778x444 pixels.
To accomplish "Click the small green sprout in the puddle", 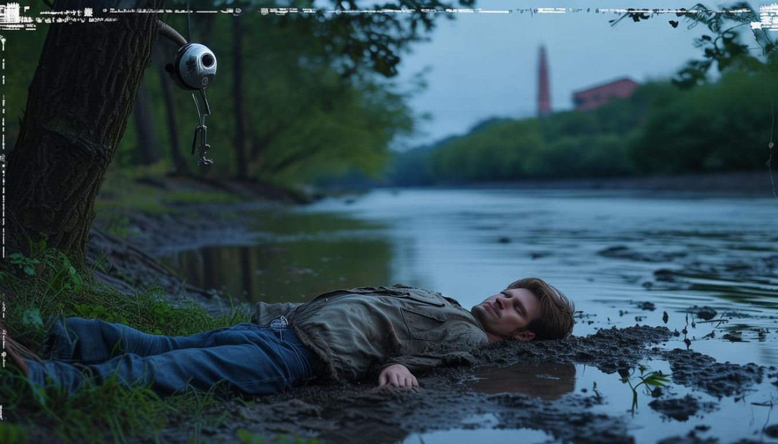I will tap(644, 382).
